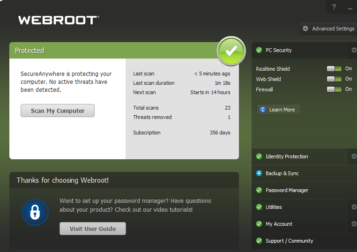Click the password manager tutorial message
The width and height of the screenshot is (357, 252).
(x=135, y=205)
